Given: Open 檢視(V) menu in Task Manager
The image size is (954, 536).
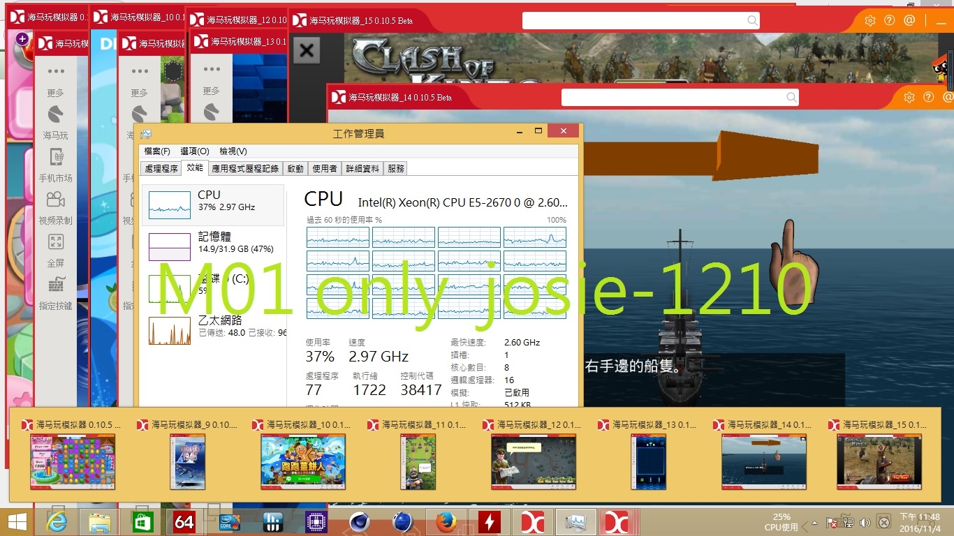Looking at the screenshot, I should (233, 151).
